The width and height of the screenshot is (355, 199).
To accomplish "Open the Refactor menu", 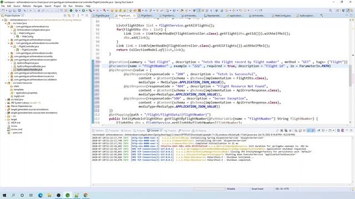I will coord(27,6).
